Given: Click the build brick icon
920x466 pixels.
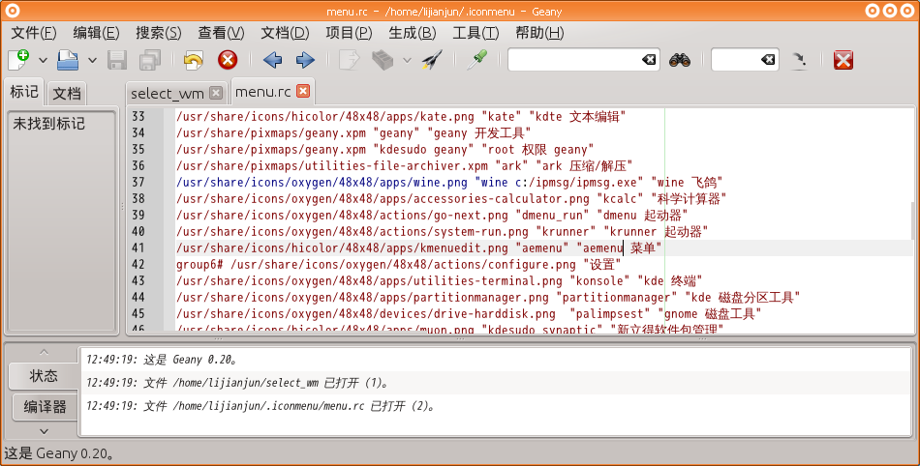Looking at the screenshot, I should pos(383,60).
